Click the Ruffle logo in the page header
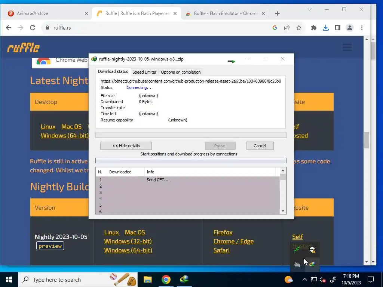Viewport: 383px width, 287px height. coord(23,47)
